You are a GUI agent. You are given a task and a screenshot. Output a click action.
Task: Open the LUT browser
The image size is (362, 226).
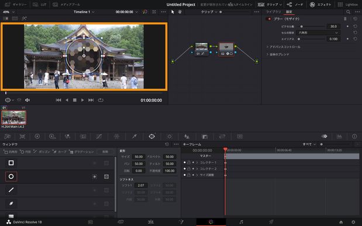[40, 5]
